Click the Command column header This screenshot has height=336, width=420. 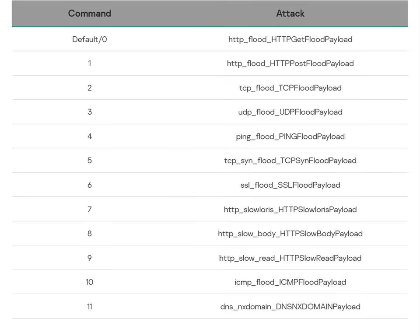pos(90,14)
